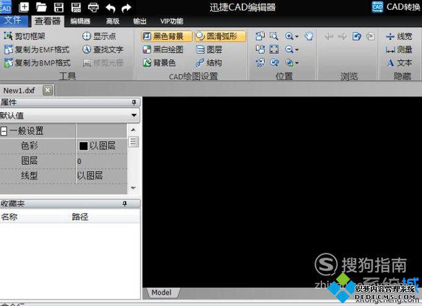Viewport: 422px width, 306px height.
Task: Choose 复制为EMF格式
Action: [x=37, y=50]
